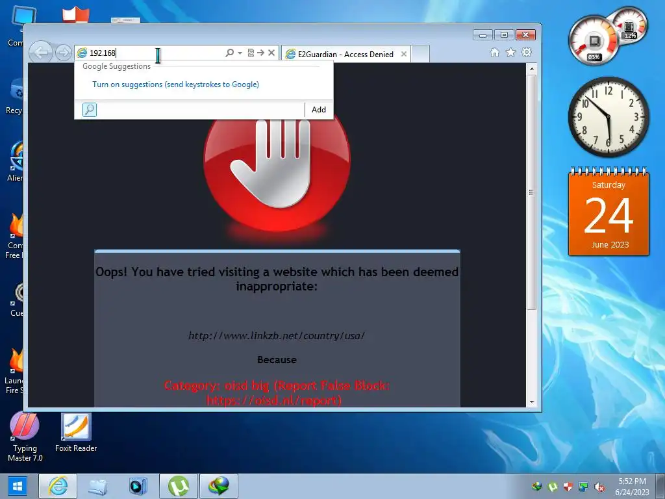Click the page scrollbar down arrow
Screen dimensions: 665x499
532,402
